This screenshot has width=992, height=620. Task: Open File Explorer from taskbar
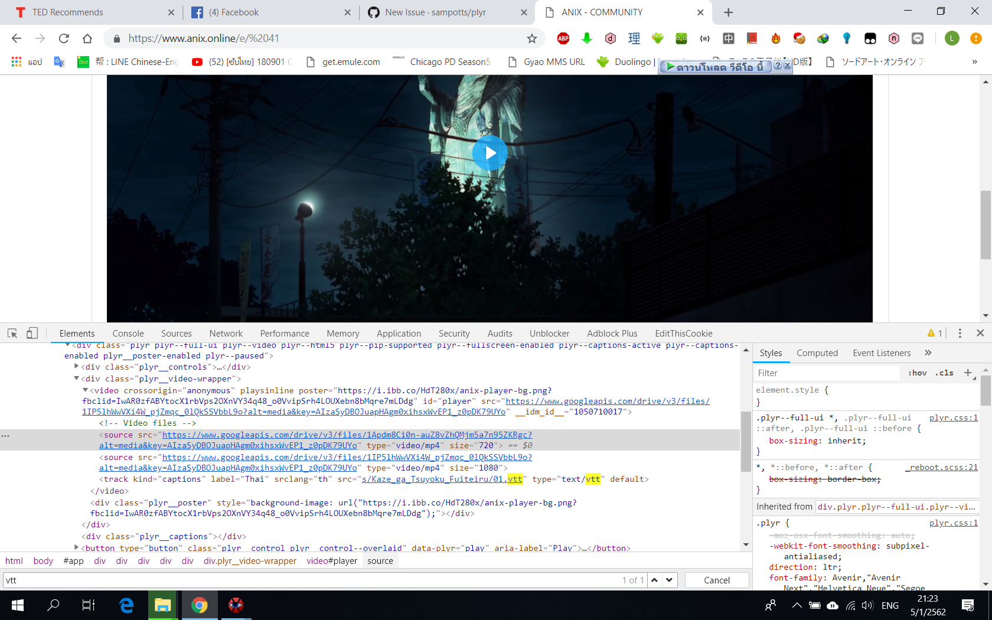coord(162,605)
